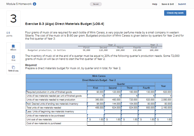Show the Hint for this exercise

coord(13,58)
